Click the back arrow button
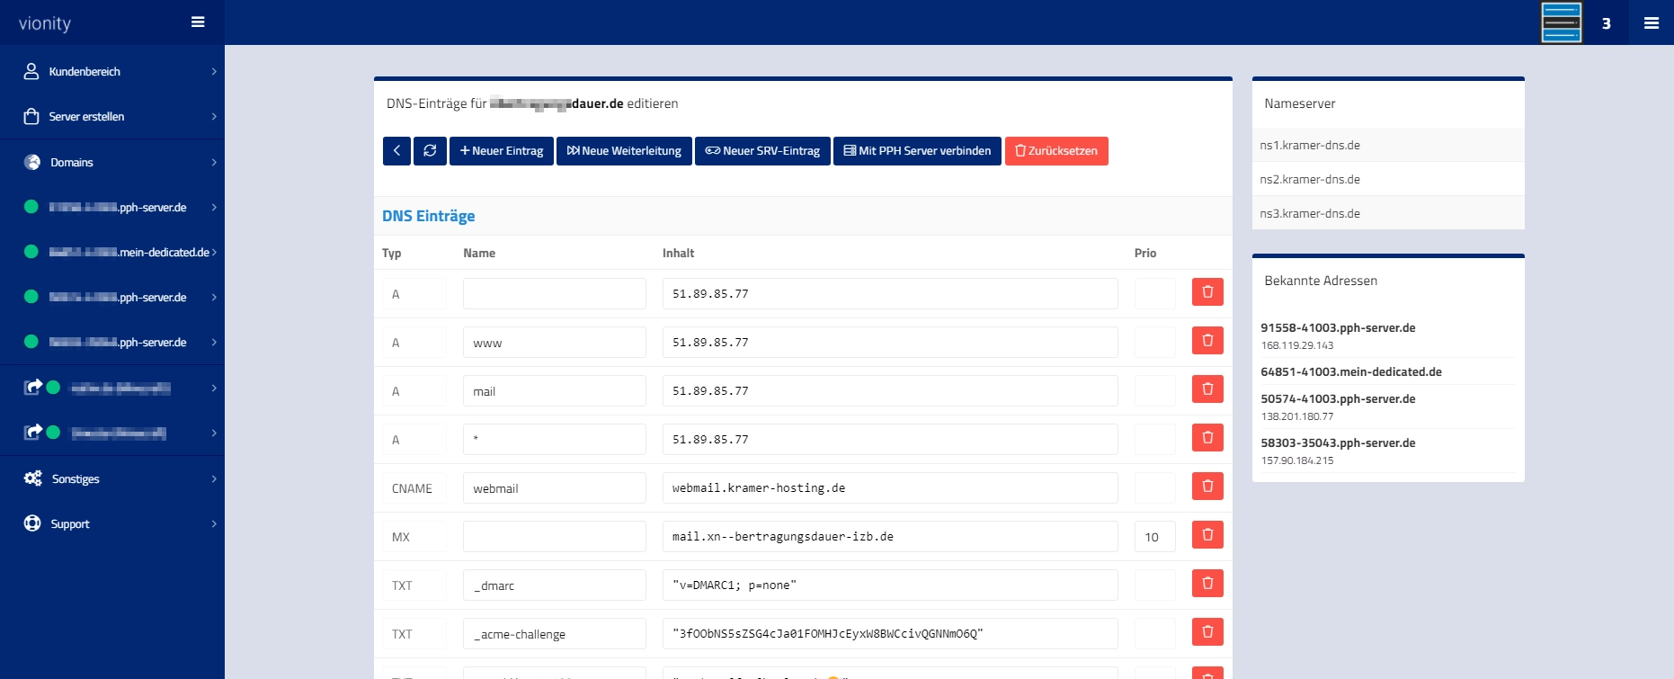 (396, 151)
